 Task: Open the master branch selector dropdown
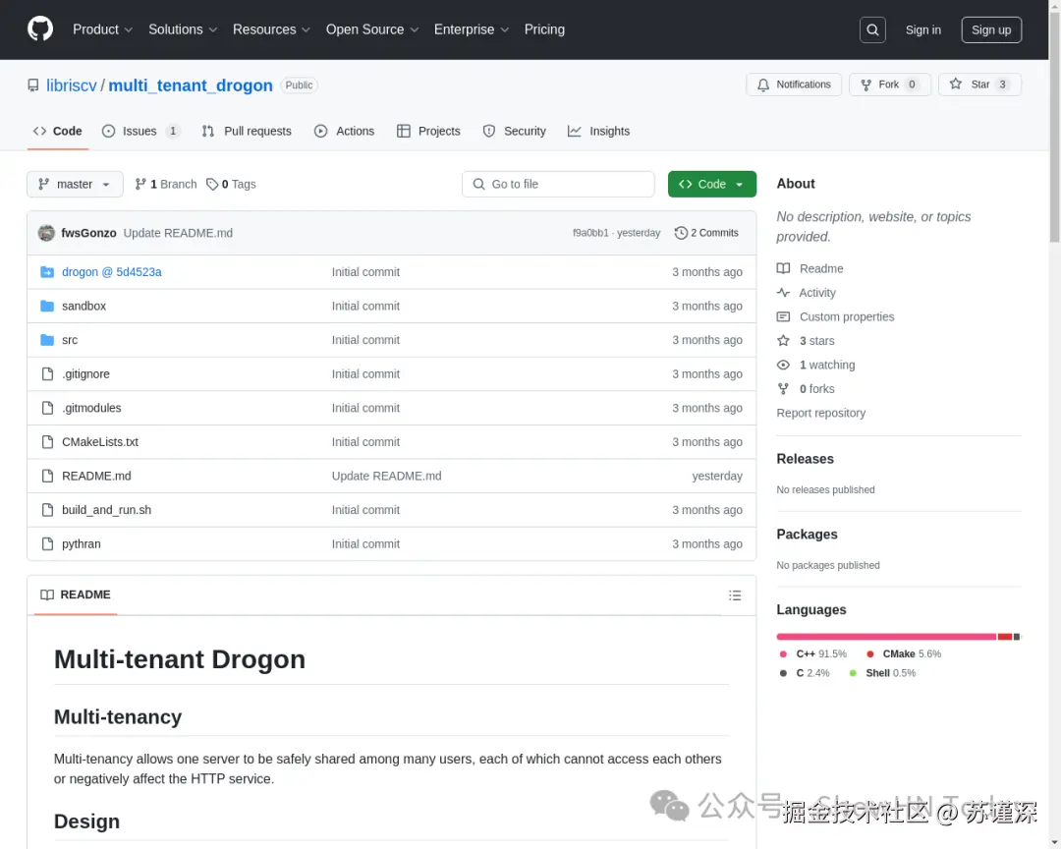(x=75, y=184)
